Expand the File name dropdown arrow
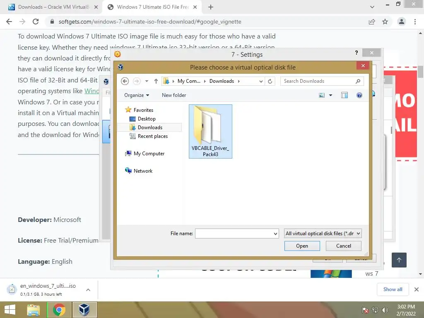The image size is (424, 318). [x=275, y=234]
